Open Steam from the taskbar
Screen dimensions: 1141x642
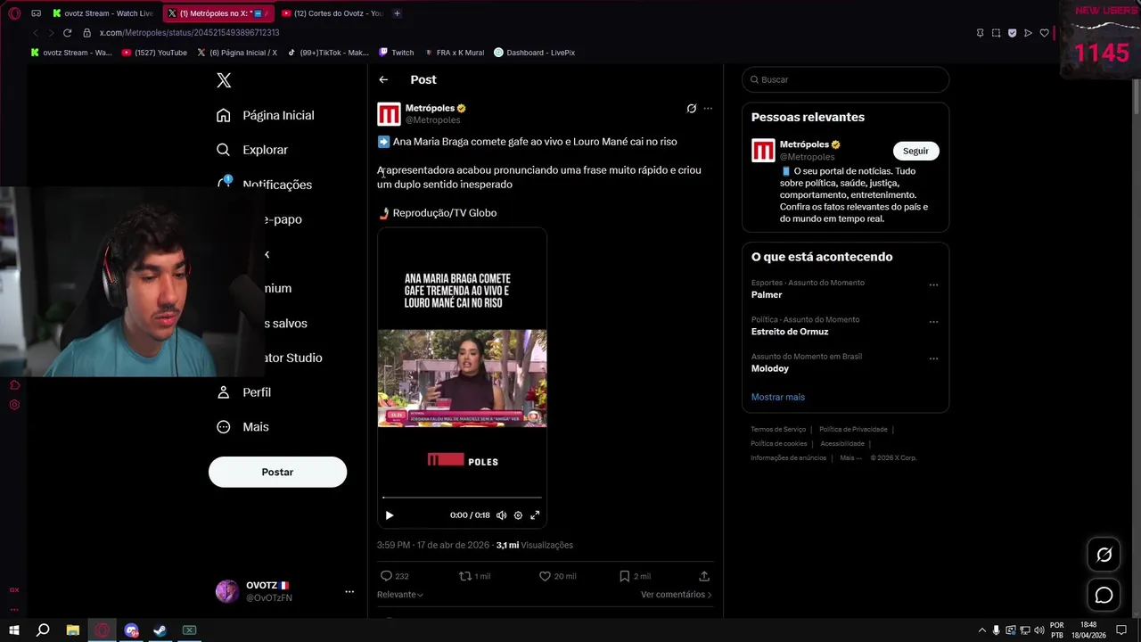pos(160,630)
